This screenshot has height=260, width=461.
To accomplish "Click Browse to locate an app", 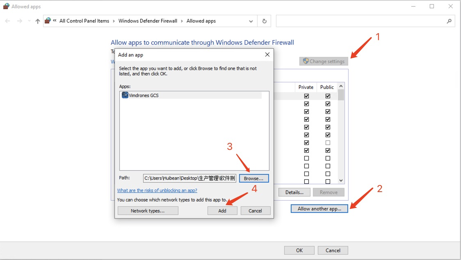I will (254, 179).
